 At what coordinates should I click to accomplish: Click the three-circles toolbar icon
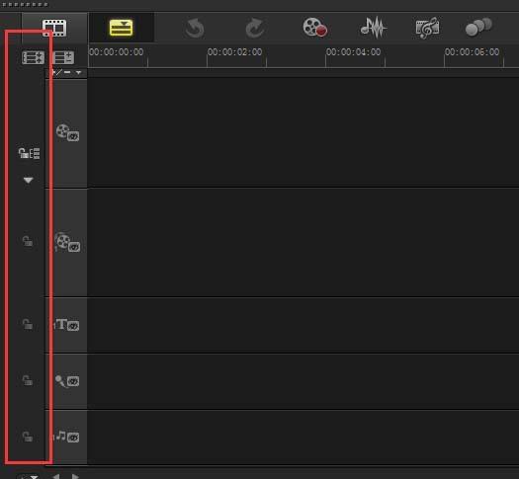(x=478, y=27)
